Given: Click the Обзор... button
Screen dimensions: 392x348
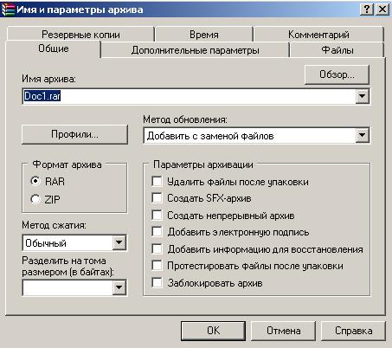Looking at the screenshot, I should 337,74.
